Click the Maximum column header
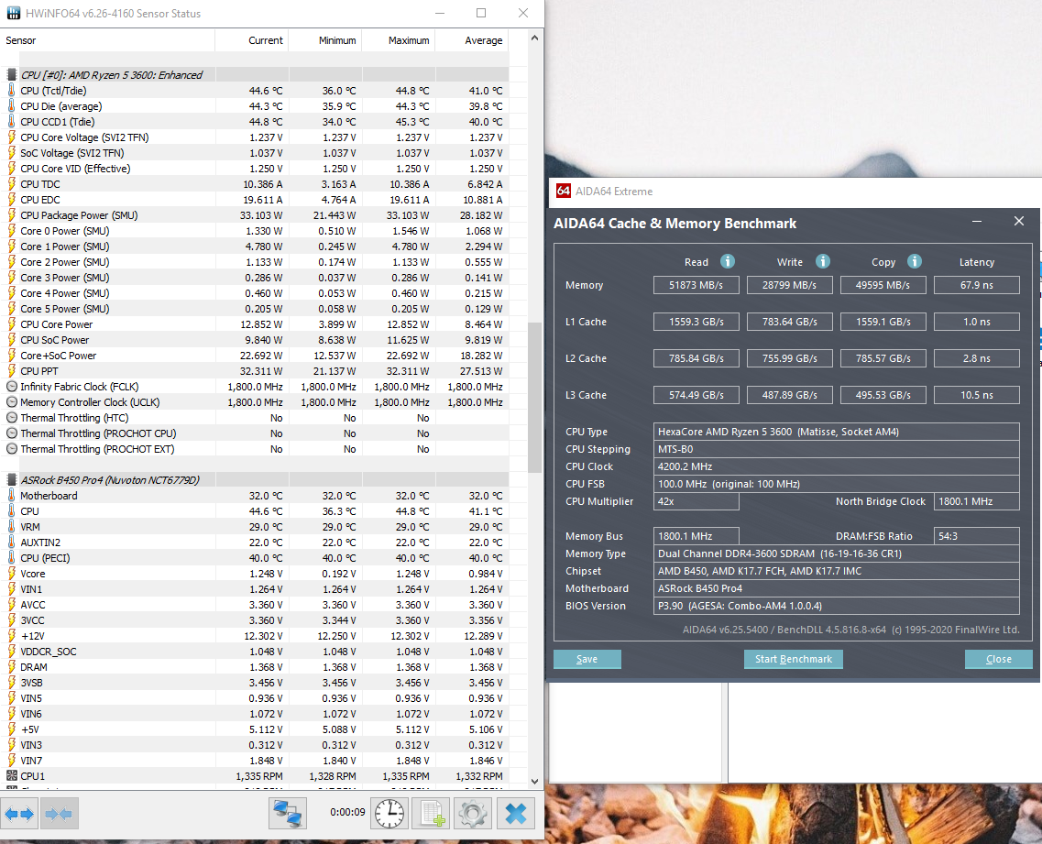 [x=399, y=40]
